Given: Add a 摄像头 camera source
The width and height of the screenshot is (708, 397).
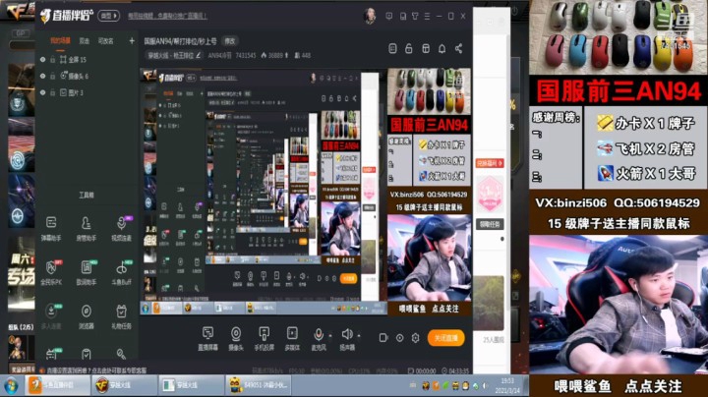Looking at the screenshot, I should pos(236,338).
